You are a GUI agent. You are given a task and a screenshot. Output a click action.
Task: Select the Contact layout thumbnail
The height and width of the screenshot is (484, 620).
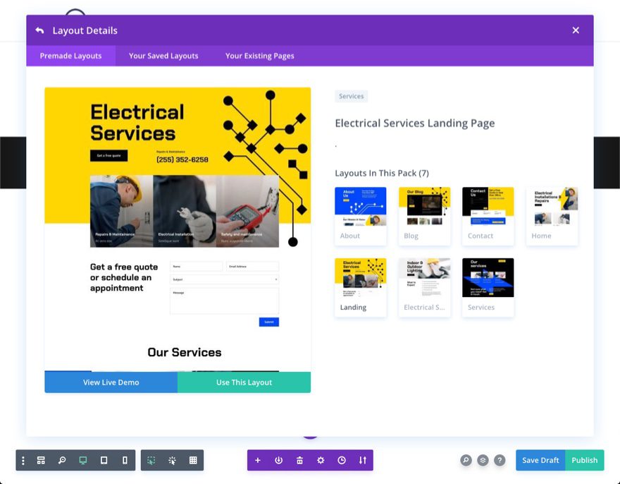pyautogui.click(x=488, y=212)
